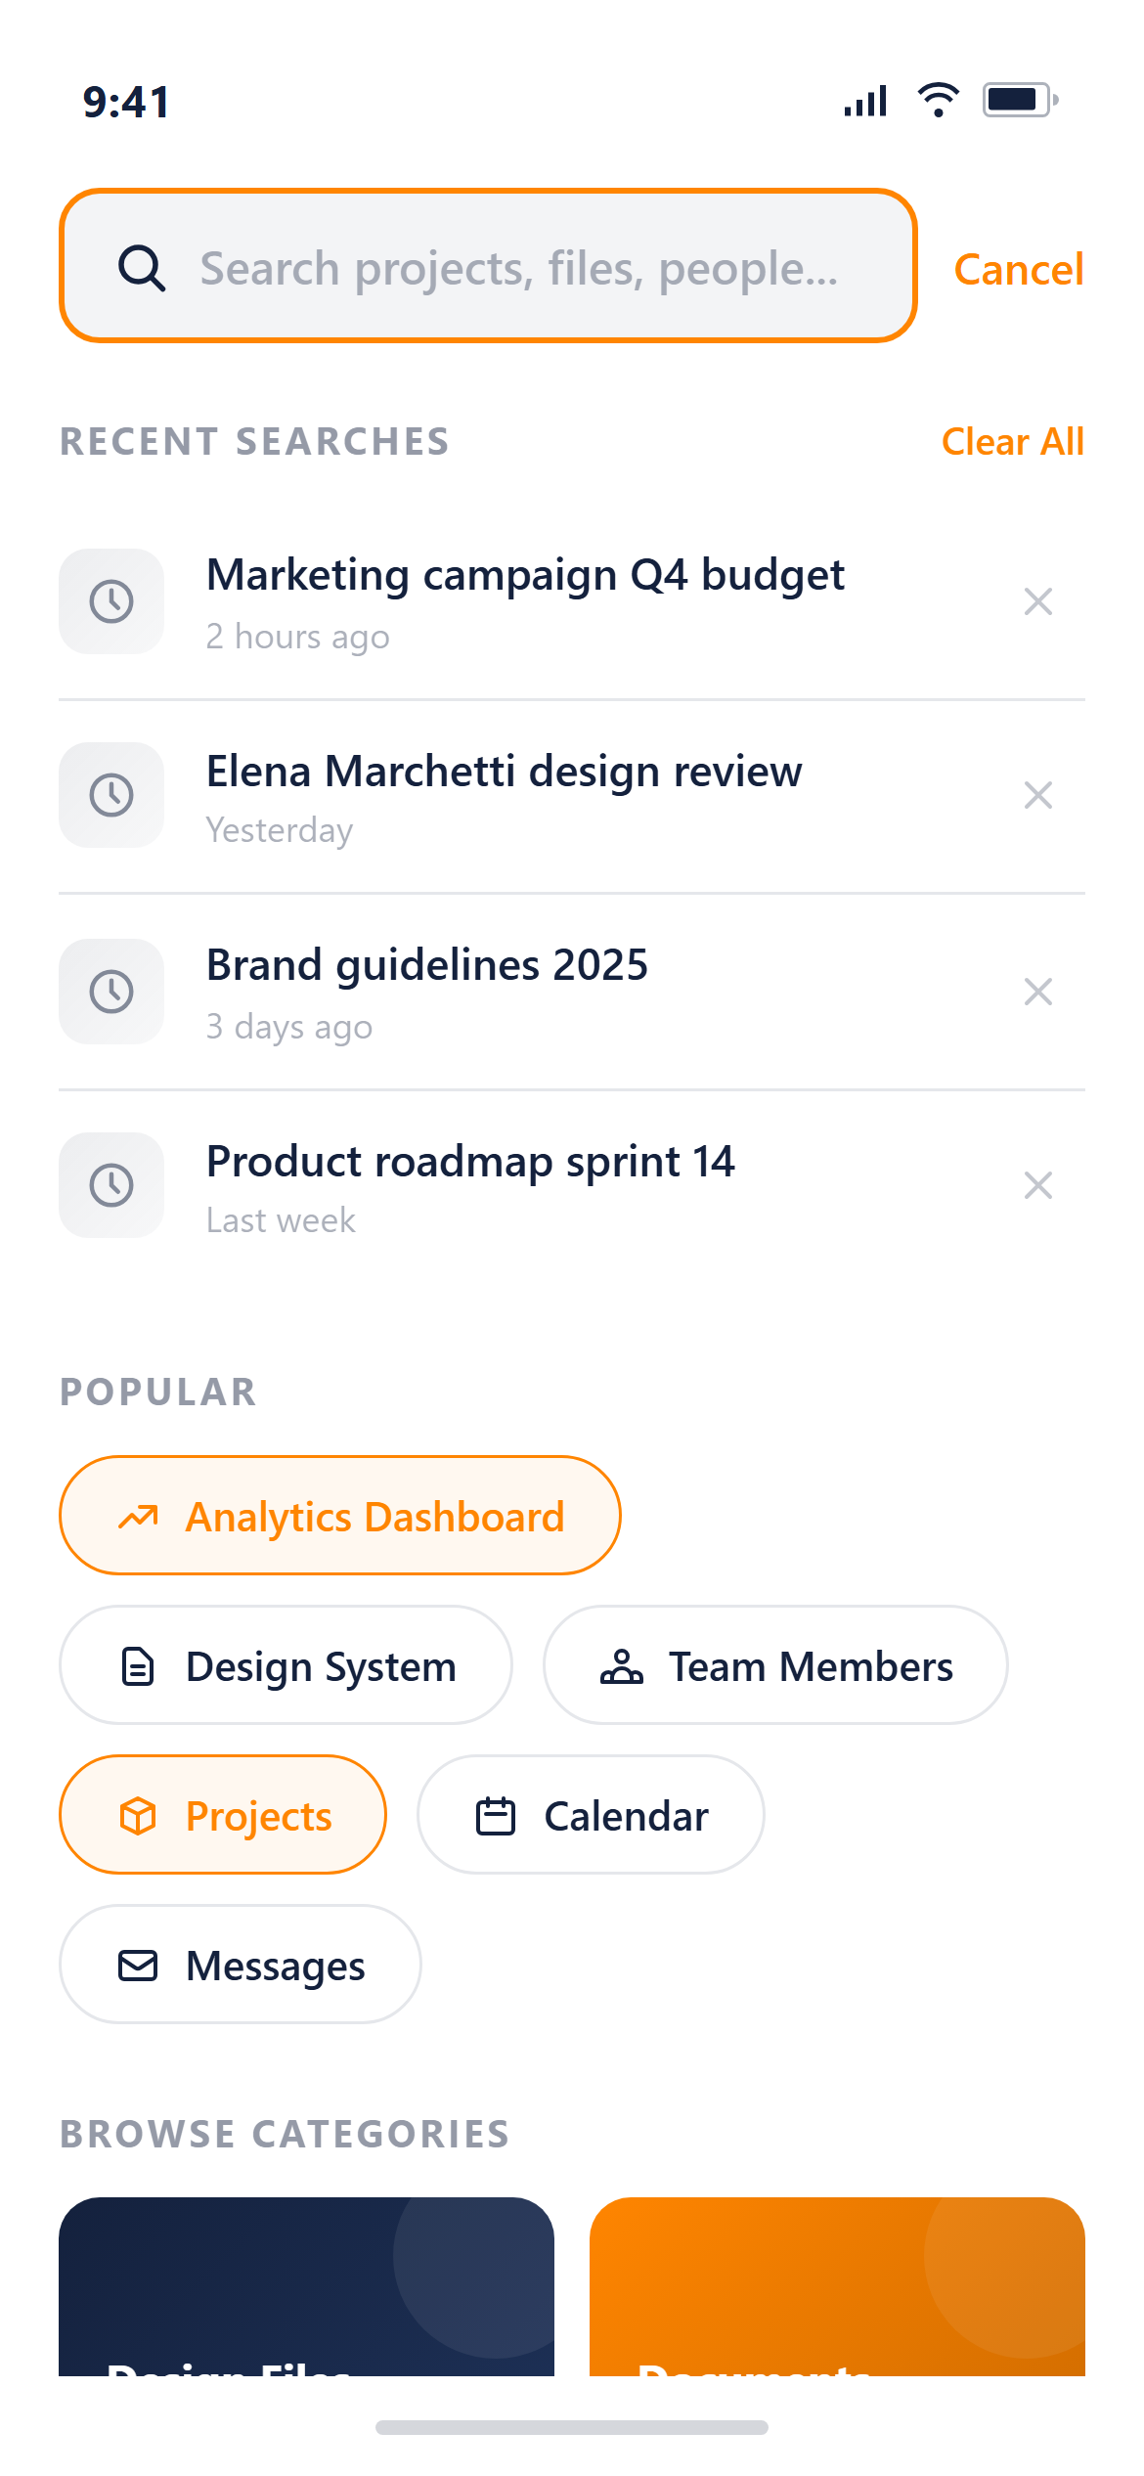Dismiss Product roadmap sprint 14 entry
The height and width of the screenshot is (2476, 1144).
point(1037,1185)
